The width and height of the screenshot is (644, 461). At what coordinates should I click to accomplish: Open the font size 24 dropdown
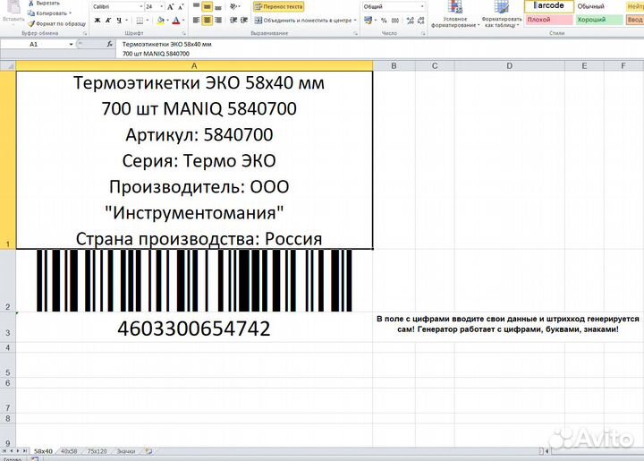pos(161,6)
